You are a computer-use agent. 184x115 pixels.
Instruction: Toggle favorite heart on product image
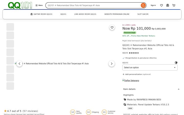(x=112, y=27)
